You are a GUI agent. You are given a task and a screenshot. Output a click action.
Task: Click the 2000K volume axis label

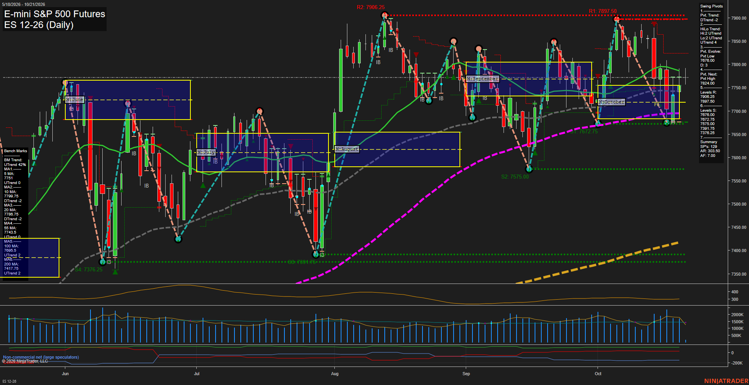tap(738, 315)
